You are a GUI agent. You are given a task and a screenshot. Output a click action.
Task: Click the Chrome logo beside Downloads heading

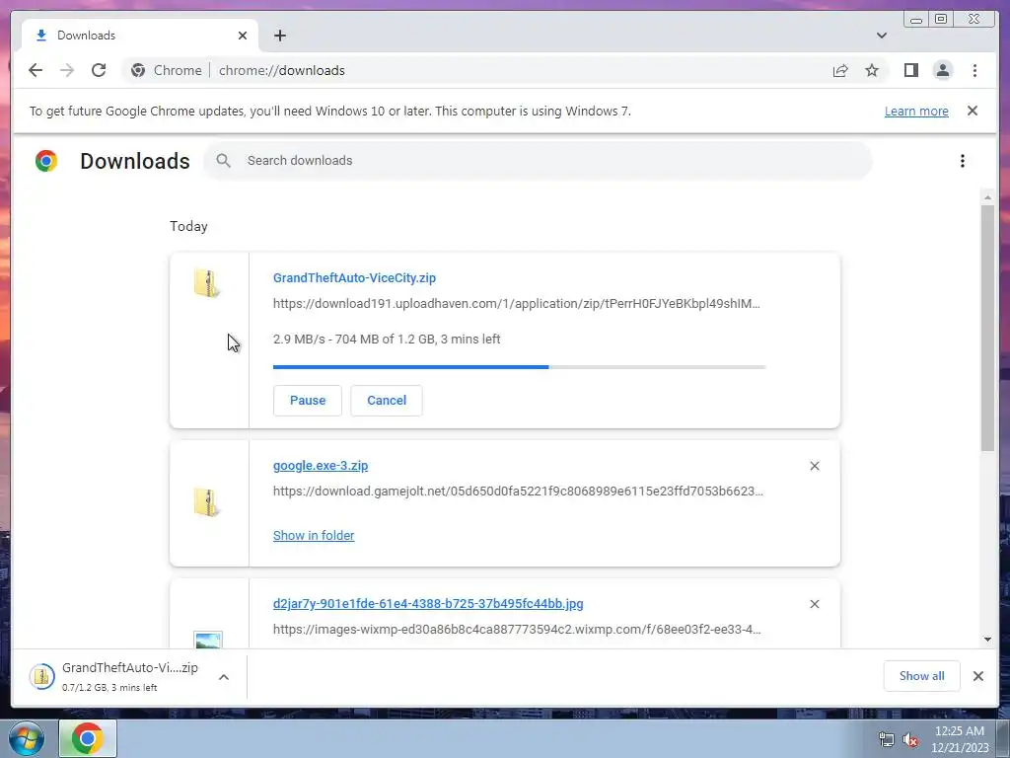46,161
